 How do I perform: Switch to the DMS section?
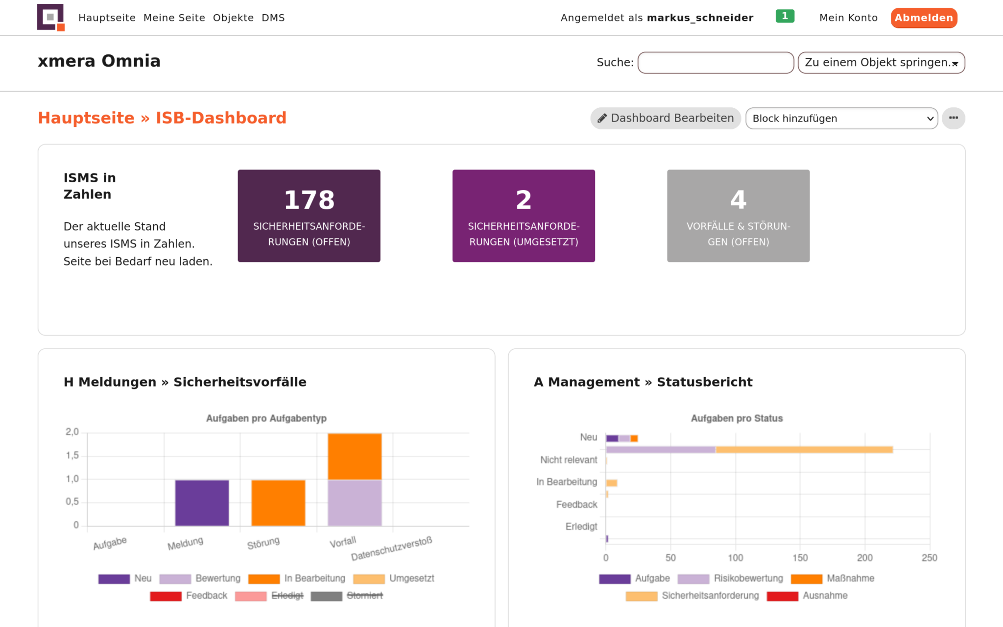click(x=273, y=18)
